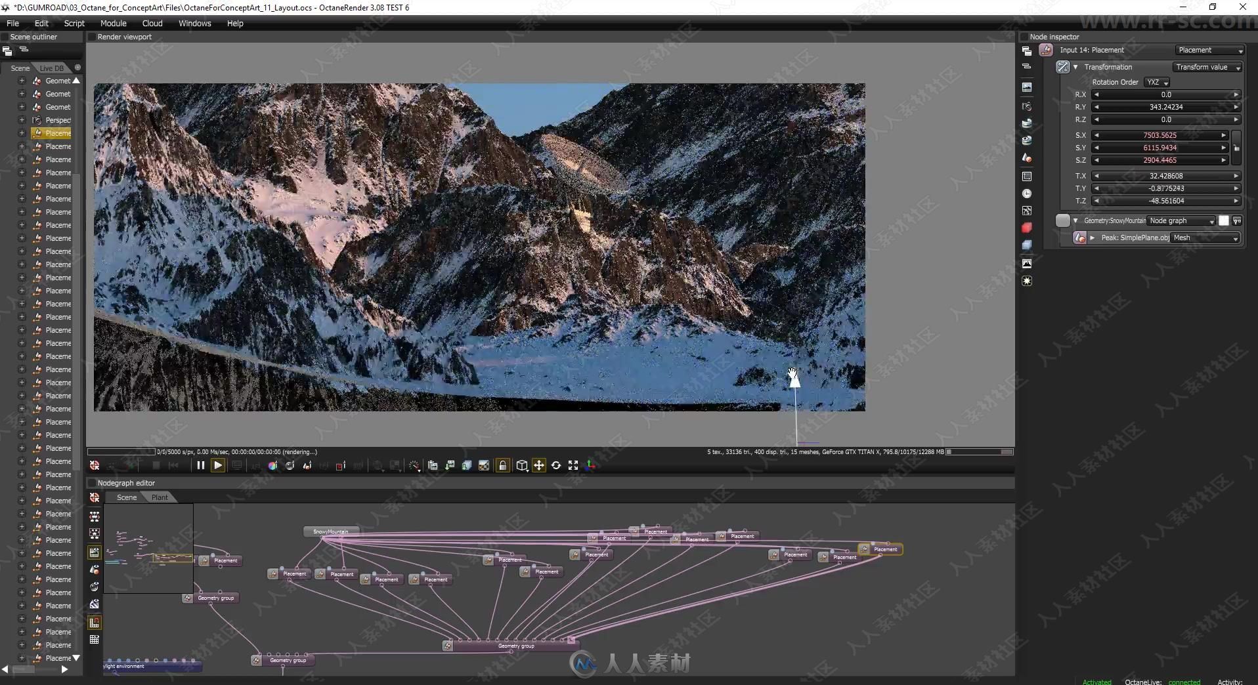Activate the scale gizmo tool
1258x685 pixels.
pyautogui.click(x=573, y=465)
